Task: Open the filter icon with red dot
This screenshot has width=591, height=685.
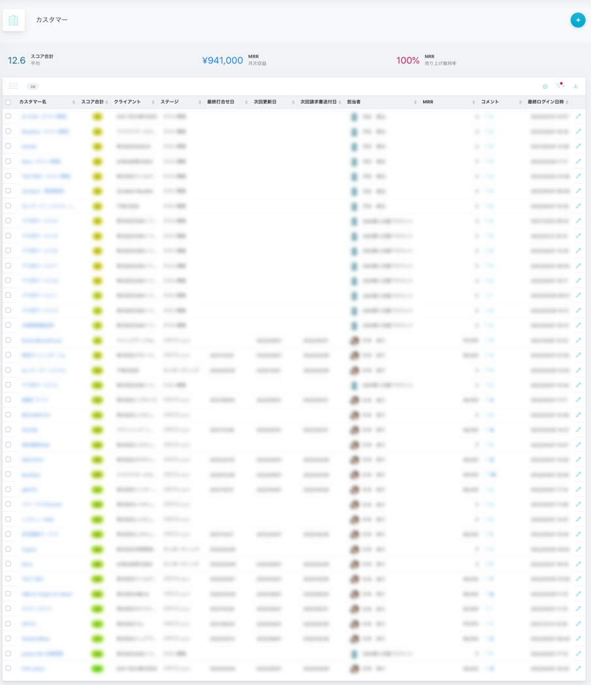Action: coord(560,86)
